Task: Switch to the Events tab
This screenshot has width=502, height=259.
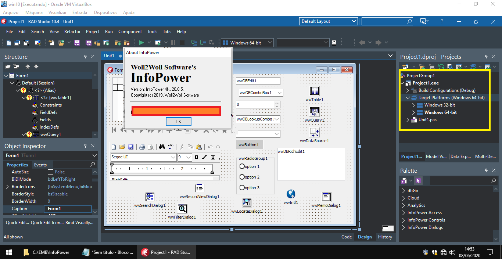Action: tap(40, 165)
